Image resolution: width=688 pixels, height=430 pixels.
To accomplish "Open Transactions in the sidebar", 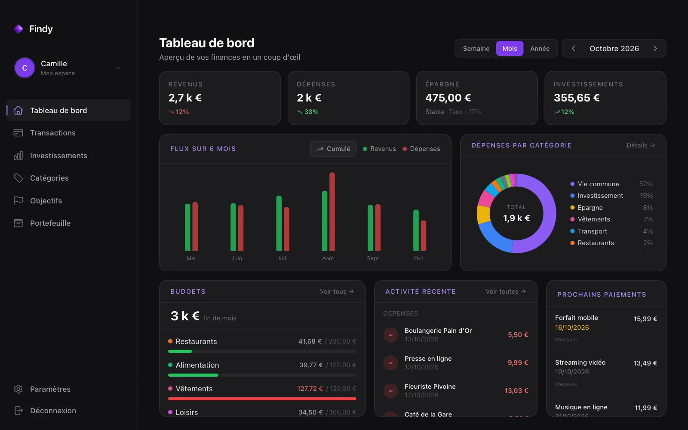I will pos(69,133).
